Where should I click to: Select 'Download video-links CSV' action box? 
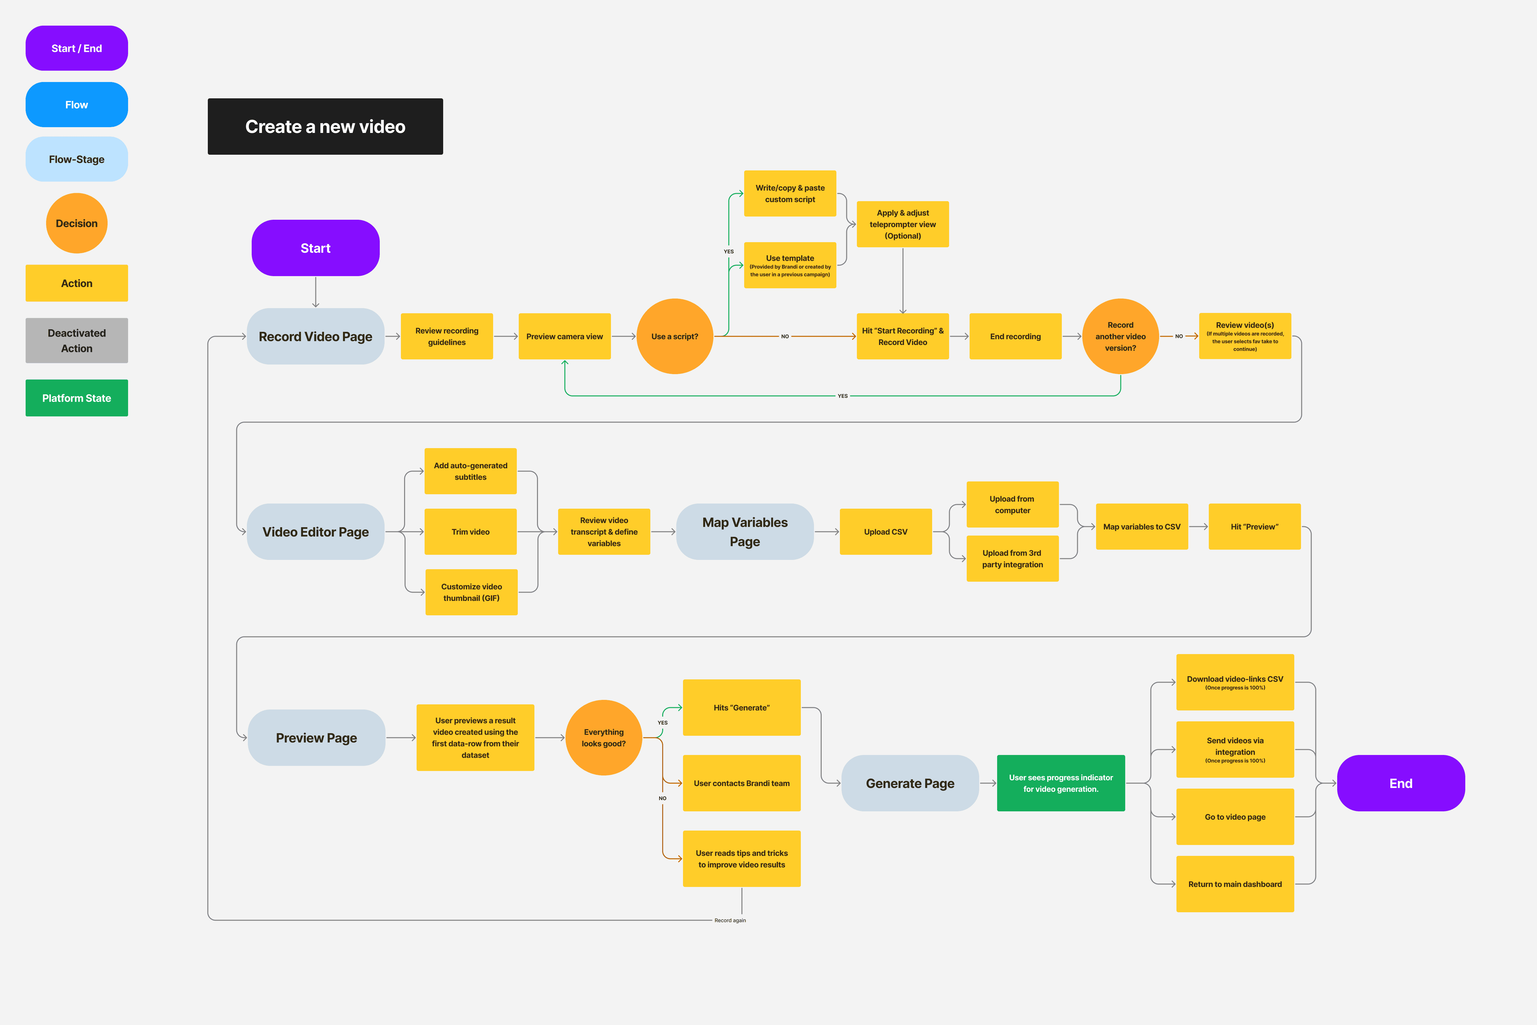pyautogui.click(x=1235, y=682)
